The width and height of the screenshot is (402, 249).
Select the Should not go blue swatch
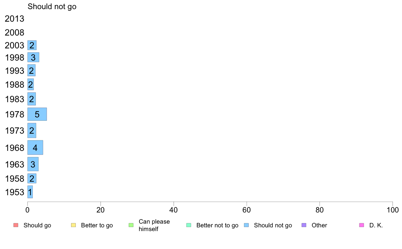point(246,225)
